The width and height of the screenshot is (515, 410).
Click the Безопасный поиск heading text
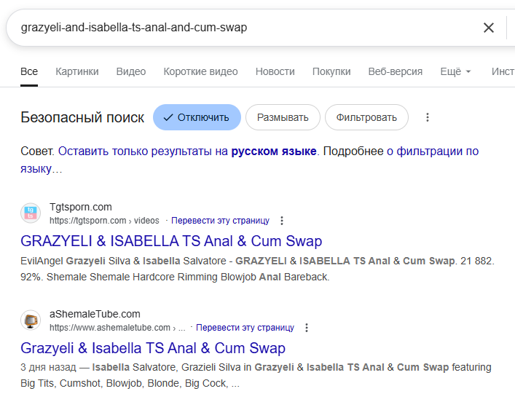pyautogui.click(x=82, y=117)
